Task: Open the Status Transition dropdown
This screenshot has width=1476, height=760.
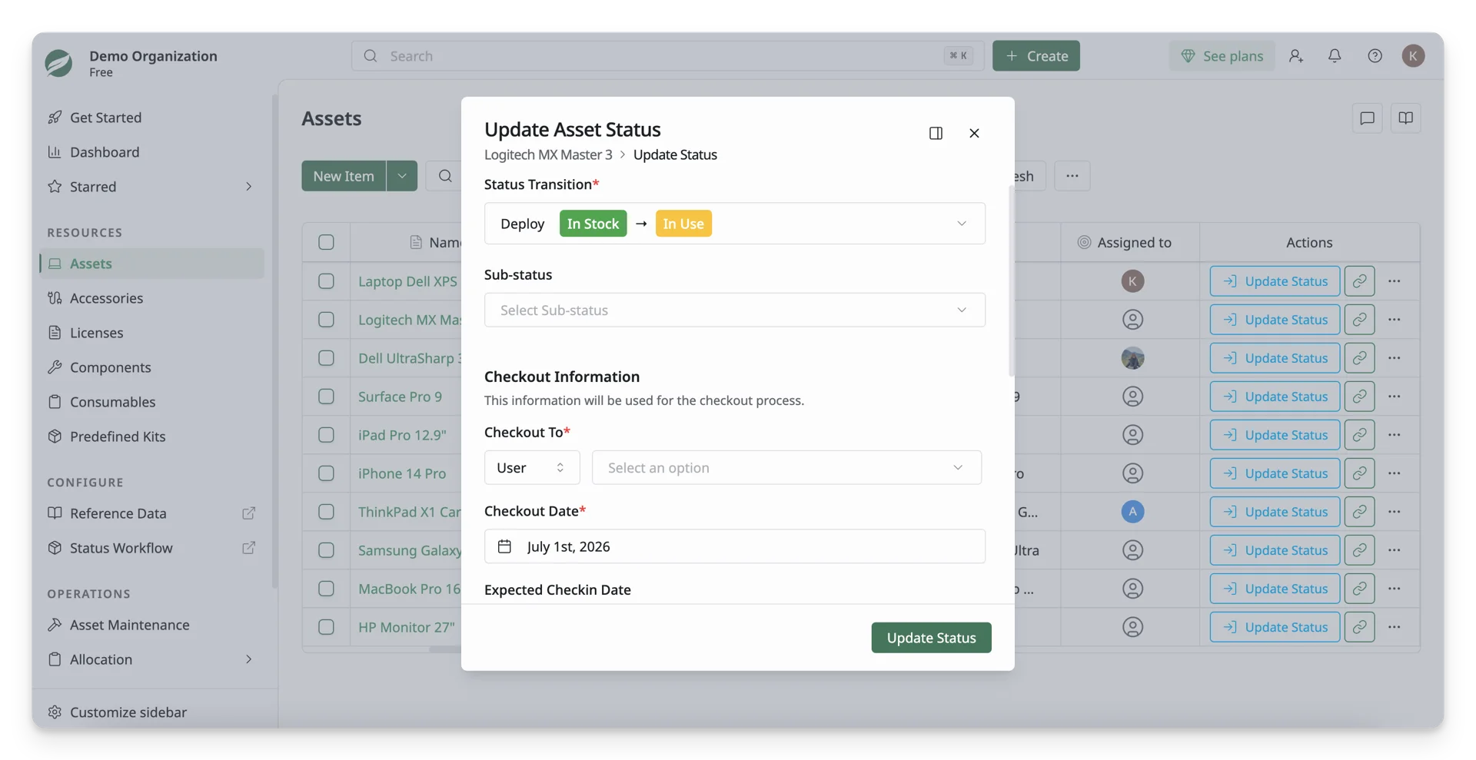Action: pyautogui.click(x=734, y=224)
